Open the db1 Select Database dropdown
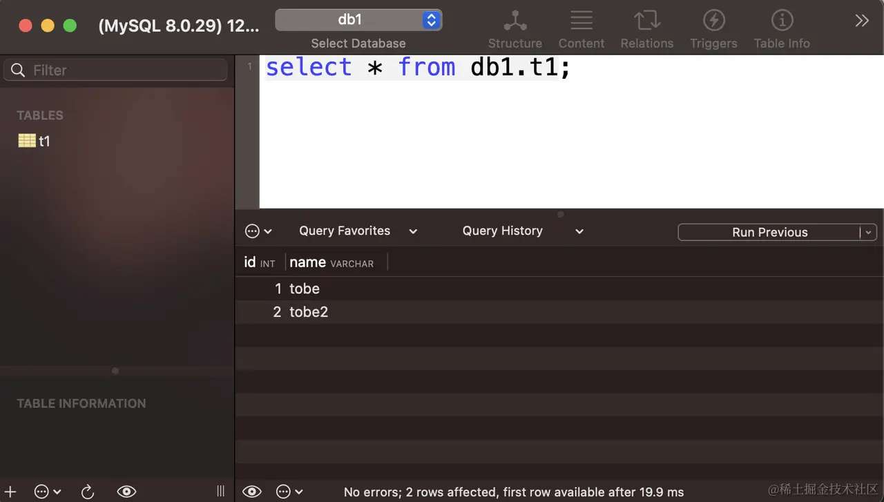Screen dimensions: 884x502 (358, 20)
